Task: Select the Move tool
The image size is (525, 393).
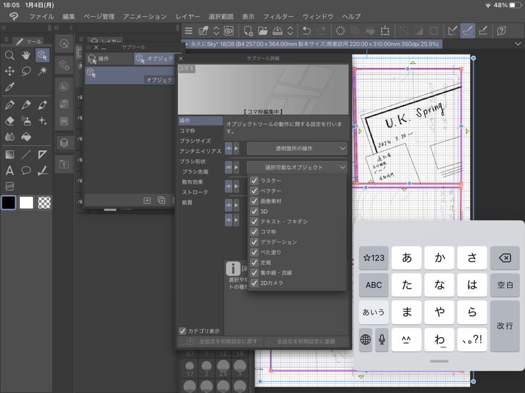Action: [x=10, y=70]
